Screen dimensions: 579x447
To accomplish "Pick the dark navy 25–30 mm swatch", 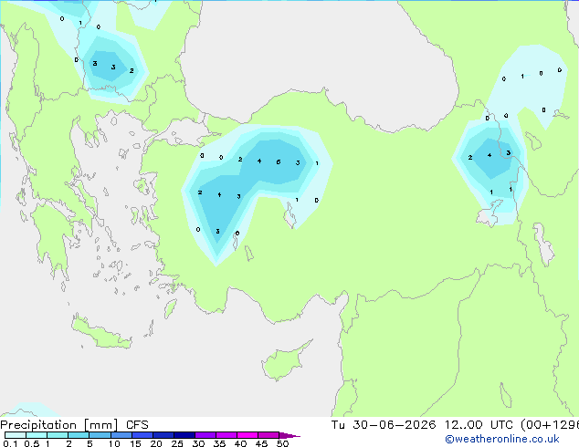I will 184,435.
